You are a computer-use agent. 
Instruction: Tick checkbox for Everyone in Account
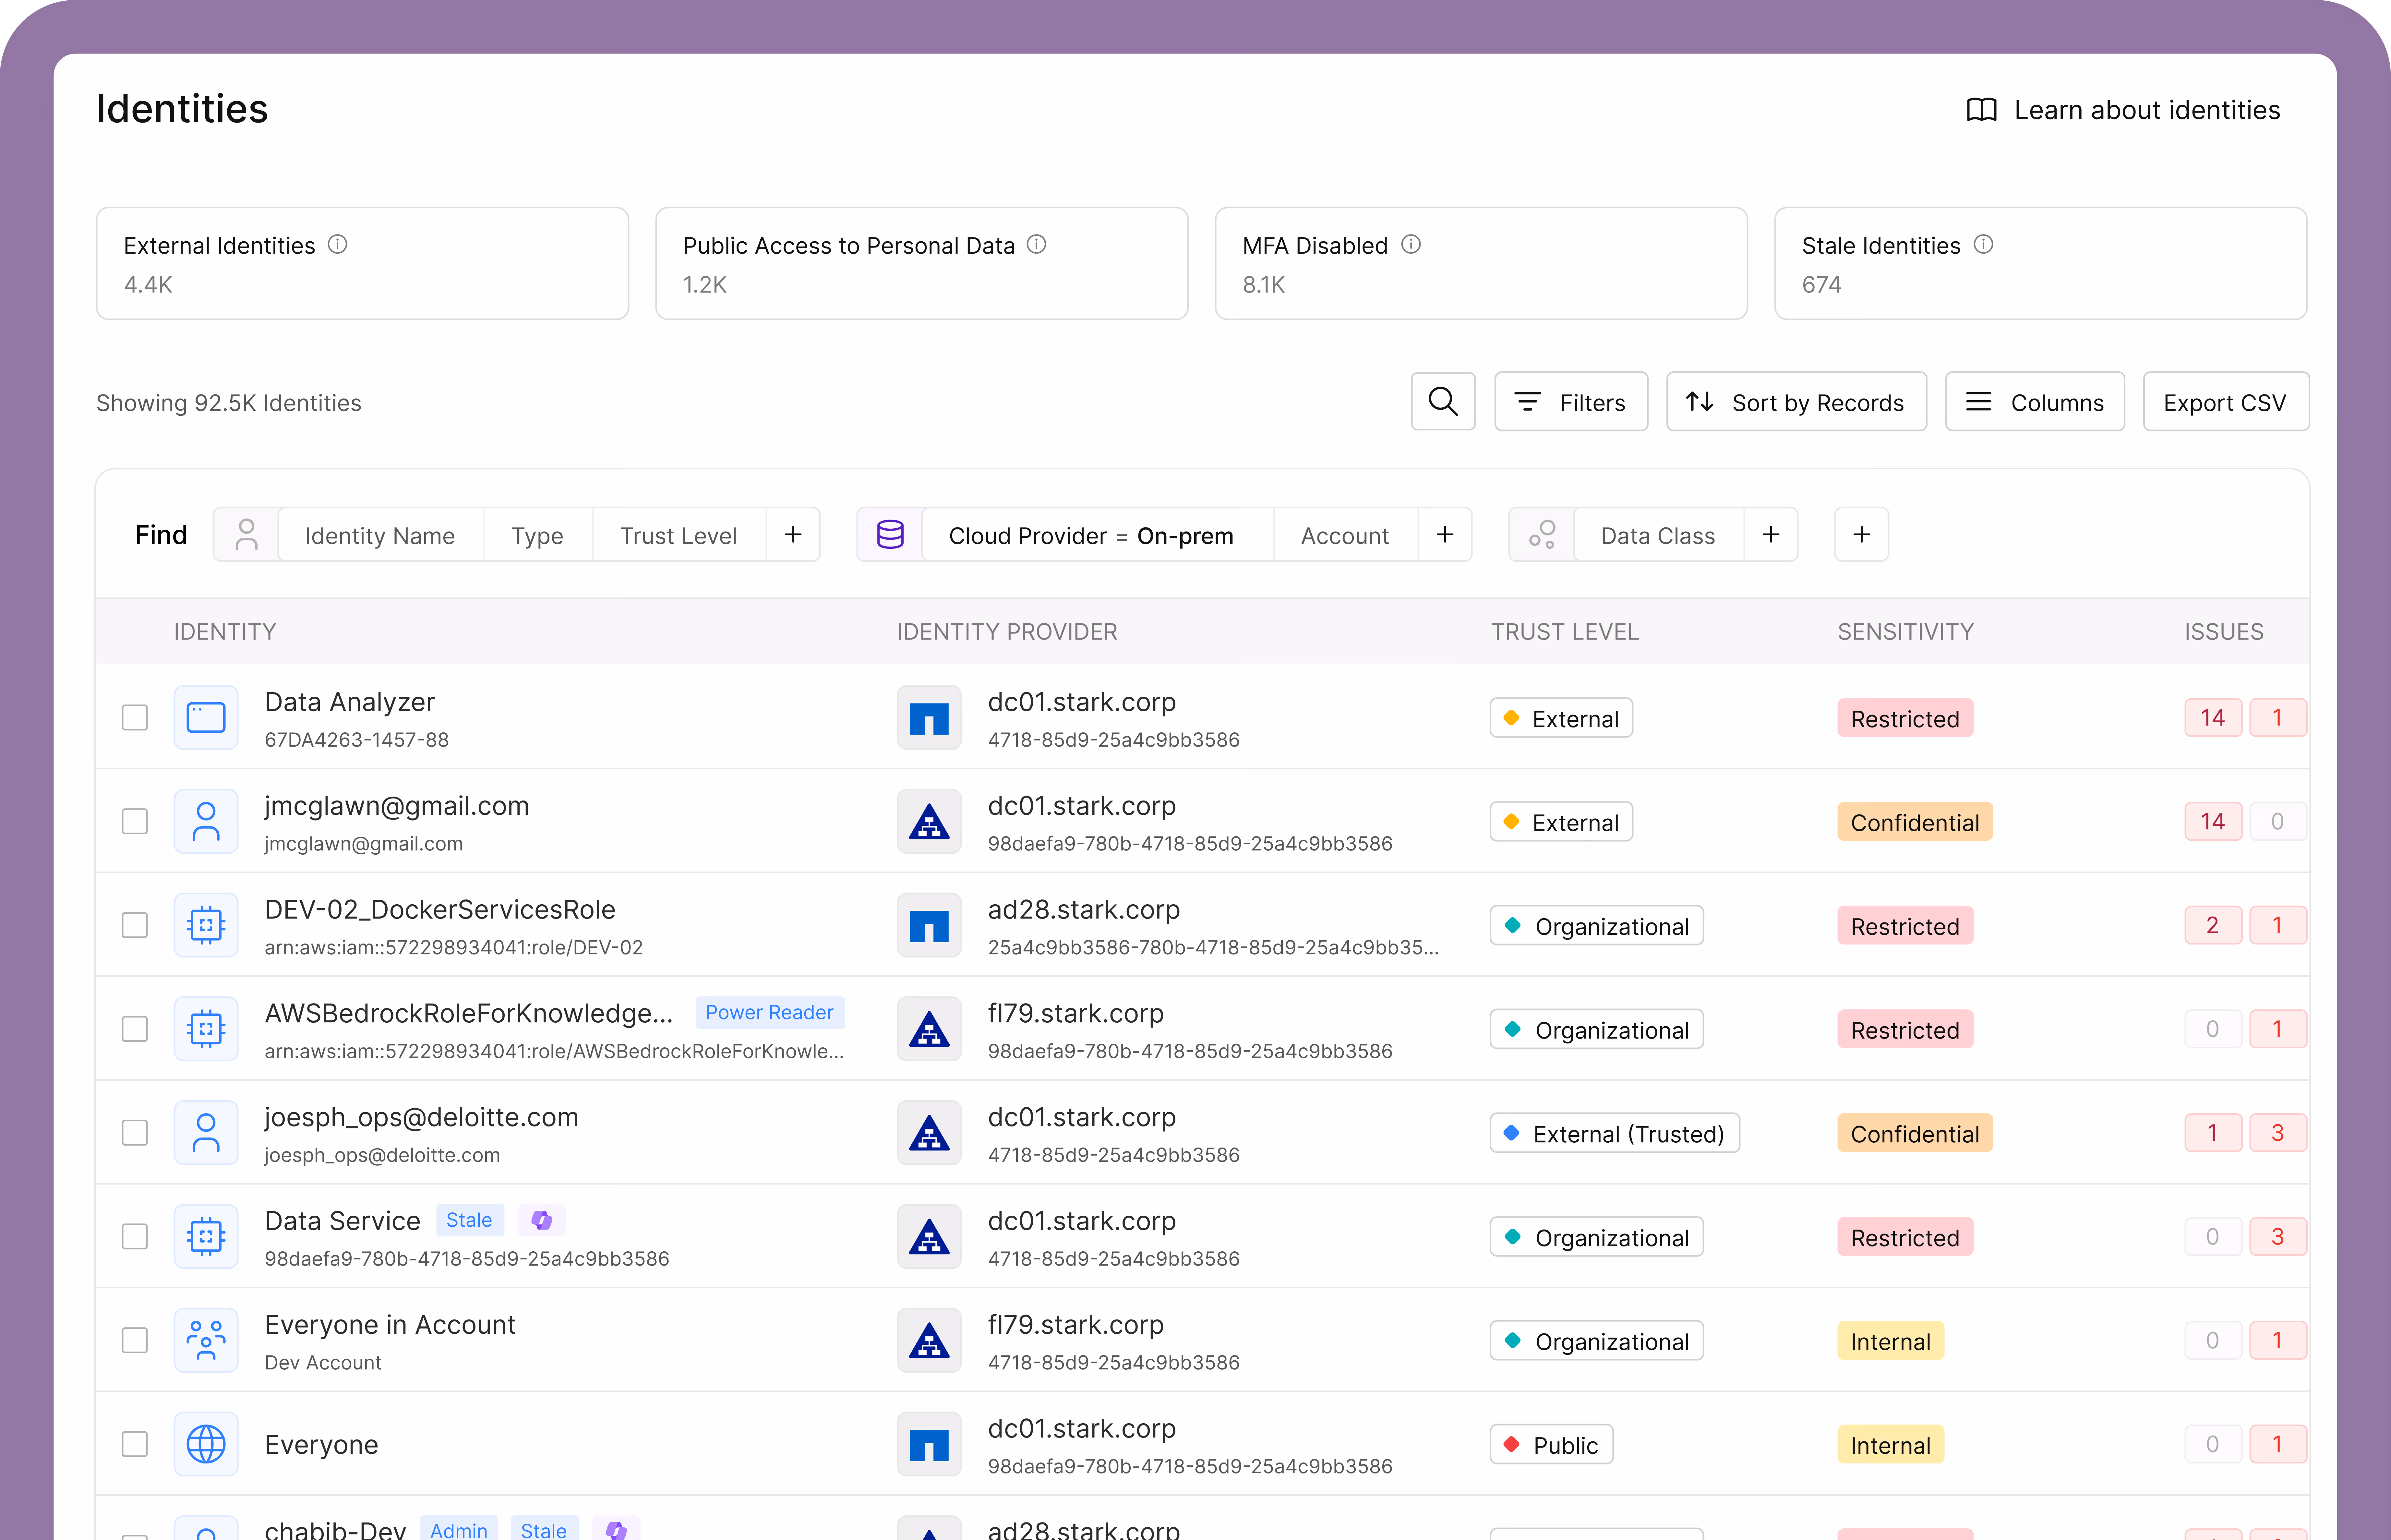(135, 1340)
